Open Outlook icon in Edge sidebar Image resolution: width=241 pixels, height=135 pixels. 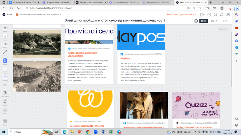pos(236,47)
